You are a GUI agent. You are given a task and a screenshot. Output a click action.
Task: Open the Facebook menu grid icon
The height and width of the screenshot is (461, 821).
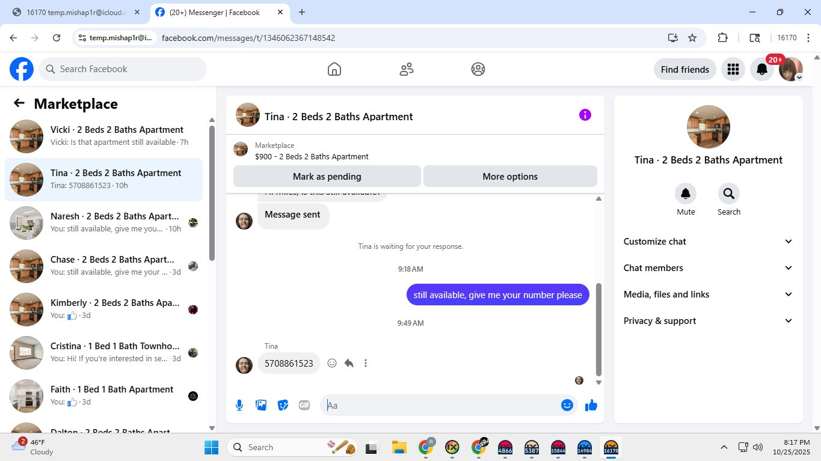tap(733, 69)
